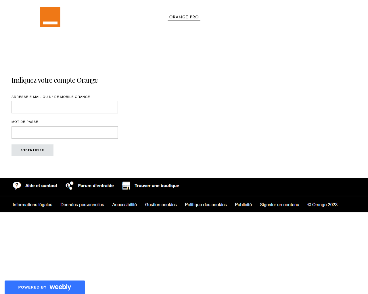
Task: Open Politique des cookies link
Action: tap(206, 205)
